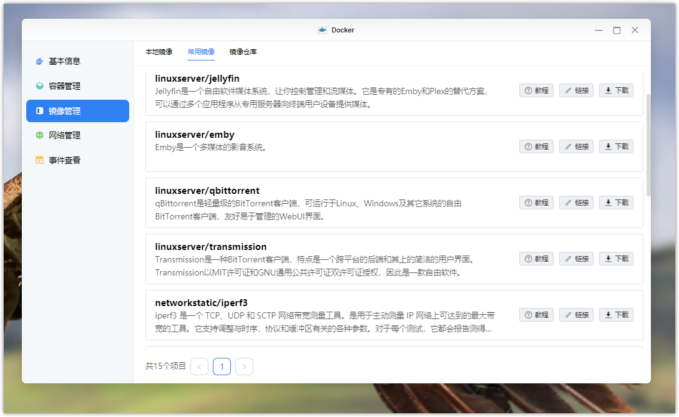Image resolution: width=679 pixels, height=417 pixels.
Task: Download the networkstatic/iperf3 image
Action: 616,315
